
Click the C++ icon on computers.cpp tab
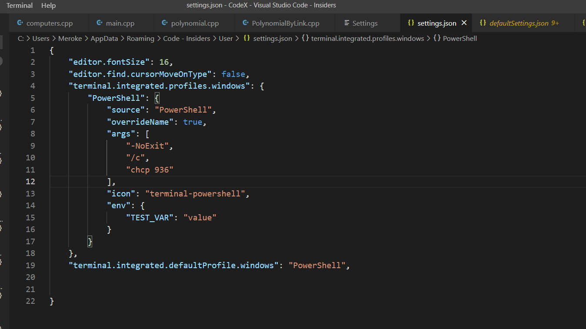20,23
